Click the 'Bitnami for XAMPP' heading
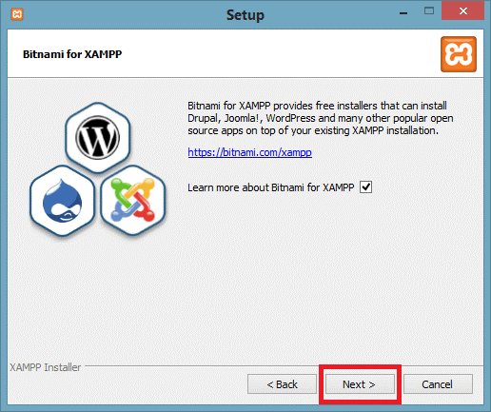491x412 pixels. [x=72, y=54]
